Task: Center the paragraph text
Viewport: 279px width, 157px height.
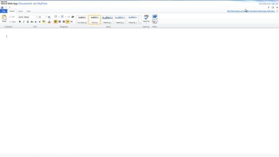Action: [60, 22]
